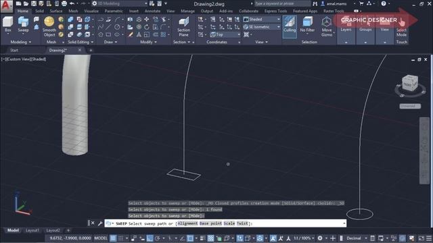The image size is (433, 243).
Task: Click the Section Plane tool
Action: click(183, 26)
